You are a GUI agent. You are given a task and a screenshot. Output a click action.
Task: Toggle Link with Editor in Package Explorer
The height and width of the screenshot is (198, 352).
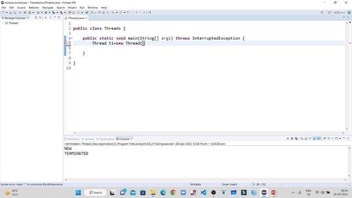pos(40,18)
